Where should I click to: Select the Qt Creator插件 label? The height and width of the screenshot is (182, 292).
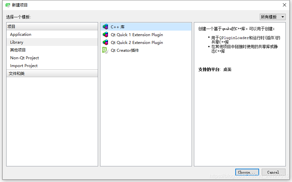pyautogui.click(x=125, y=50)
